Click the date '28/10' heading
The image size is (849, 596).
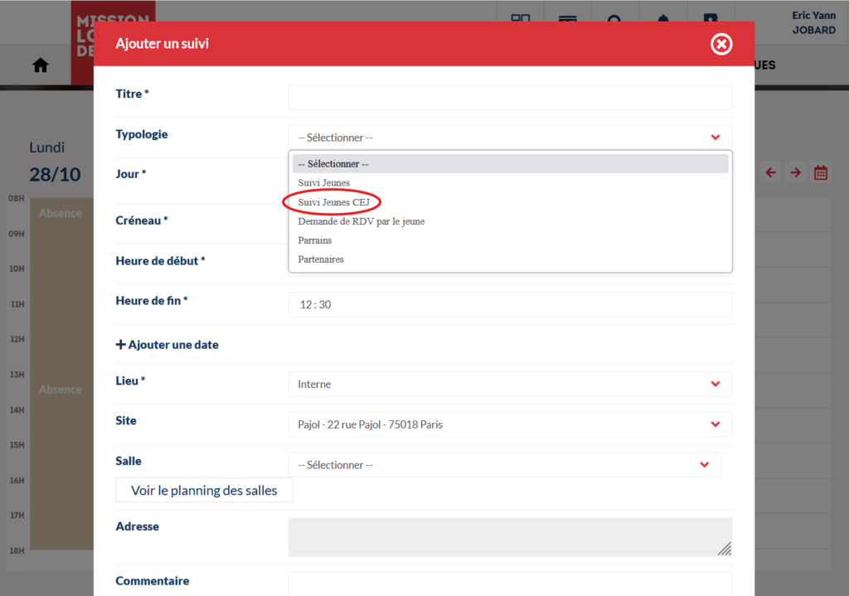tap(55, 174)
